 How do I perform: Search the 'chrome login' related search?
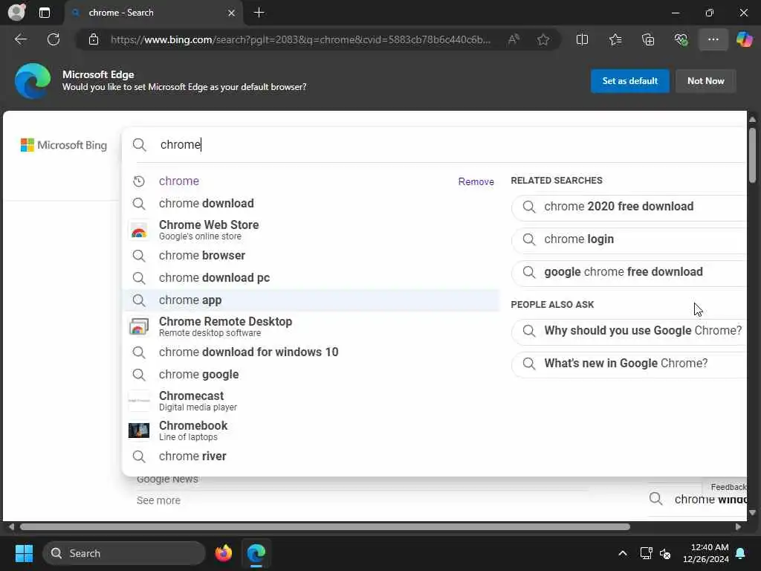pos(629,239)
